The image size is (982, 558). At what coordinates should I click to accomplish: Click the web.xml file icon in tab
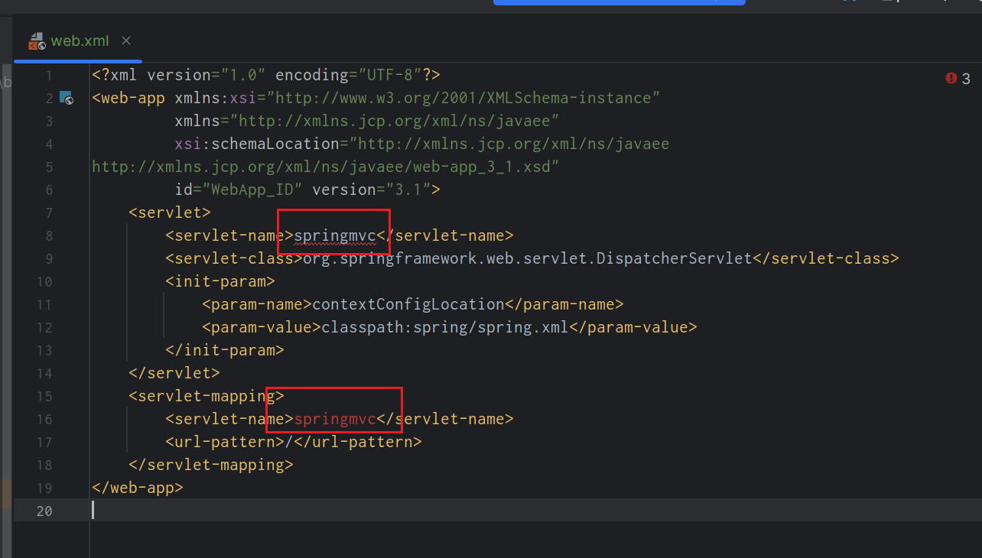tap(37, 41)
